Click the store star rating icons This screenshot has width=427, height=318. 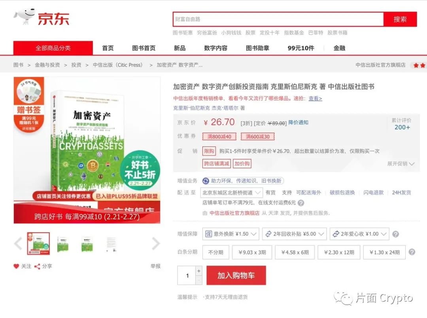(x=419, y=65)
